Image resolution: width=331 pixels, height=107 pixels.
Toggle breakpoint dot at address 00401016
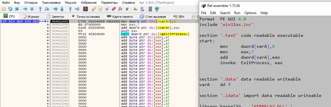click(x=48, y=34)
